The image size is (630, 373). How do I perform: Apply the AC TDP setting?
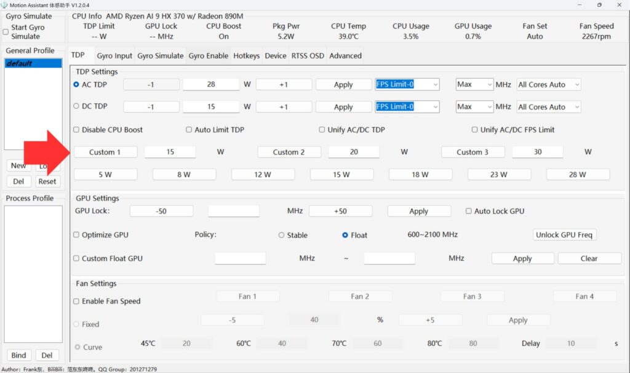click(x=343, y=84)
